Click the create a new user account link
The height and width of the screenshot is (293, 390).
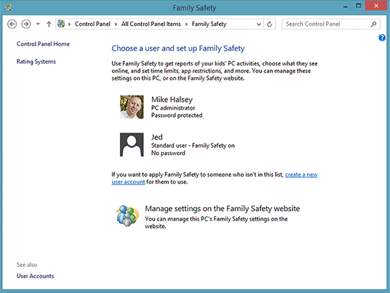point(301,175)
